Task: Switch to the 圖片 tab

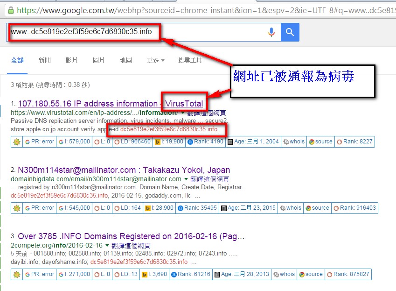Action: pyautogui.click(x=98, y=60)
